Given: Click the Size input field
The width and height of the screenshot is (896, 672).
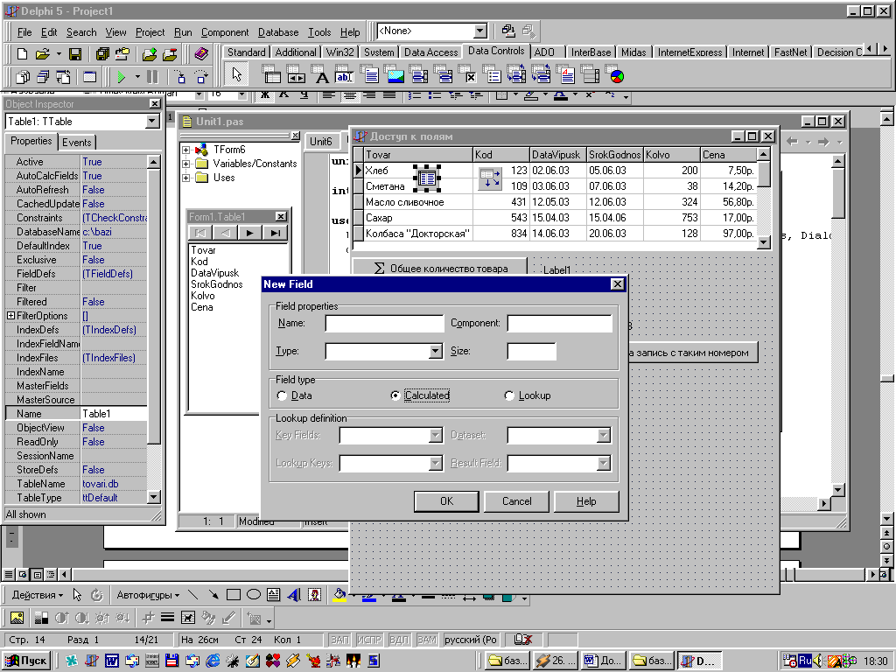Looking at the screenshot, I should coord(531,352).
